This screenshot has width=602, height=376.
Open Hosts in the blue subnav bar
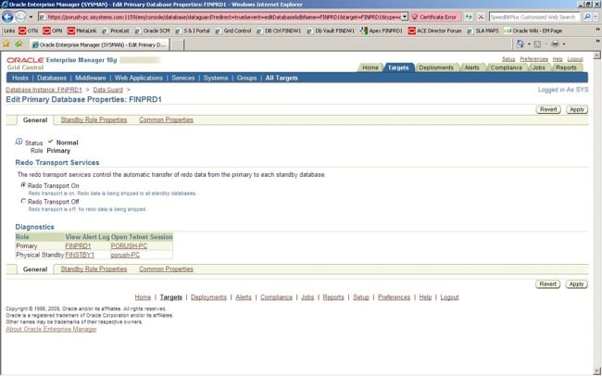[20, 78]
